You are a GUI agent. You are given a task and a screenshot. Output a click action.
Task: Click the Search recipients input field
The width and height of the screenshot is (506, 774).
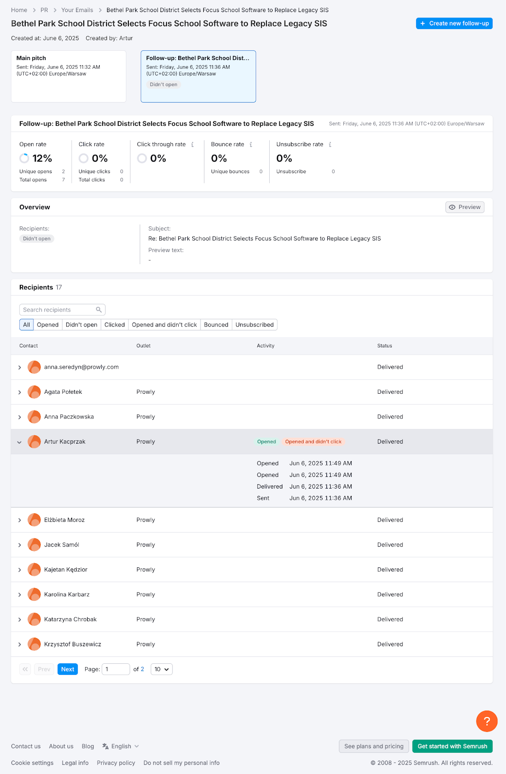pyautogui.click(x=57, y=310)
